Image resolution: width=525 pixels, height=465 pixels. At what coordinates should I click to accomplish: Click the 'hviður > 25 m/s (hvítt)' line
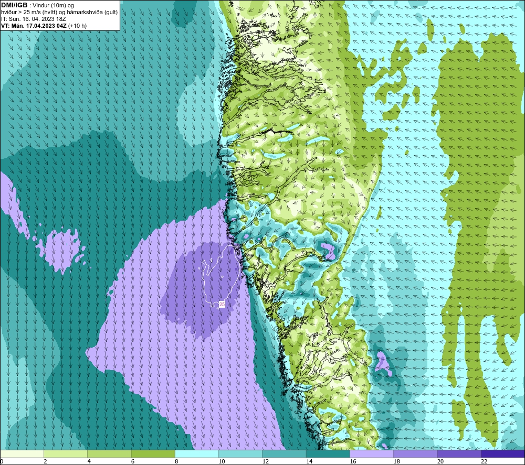59,13
